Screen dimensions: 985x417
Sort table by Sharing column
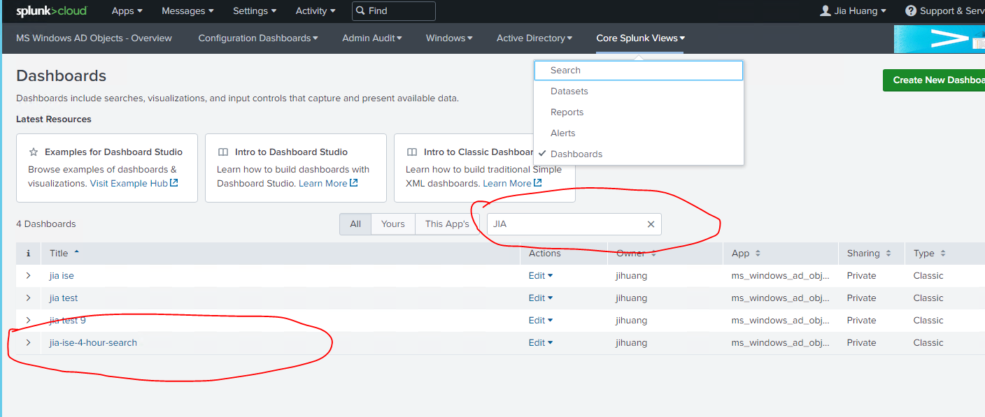pyautogui.click(x=869, y=254)
